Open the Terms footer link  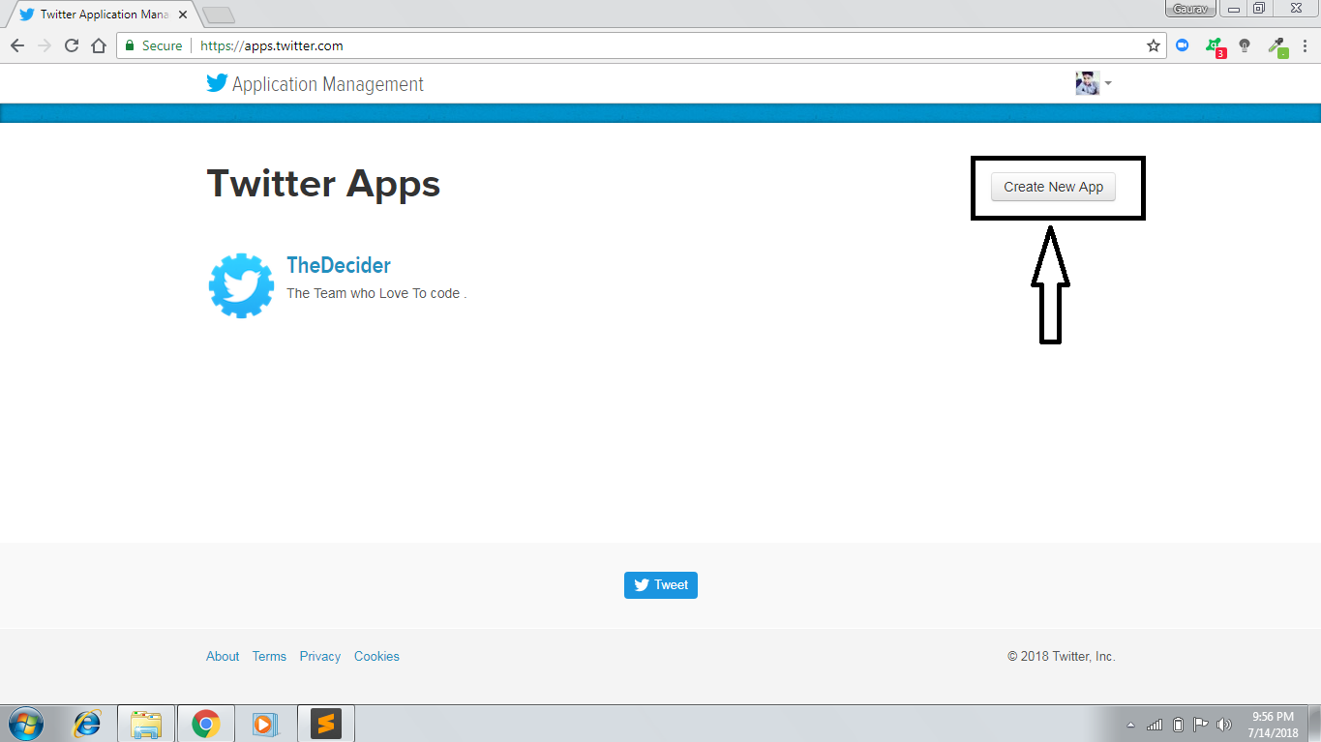point(269,656)
